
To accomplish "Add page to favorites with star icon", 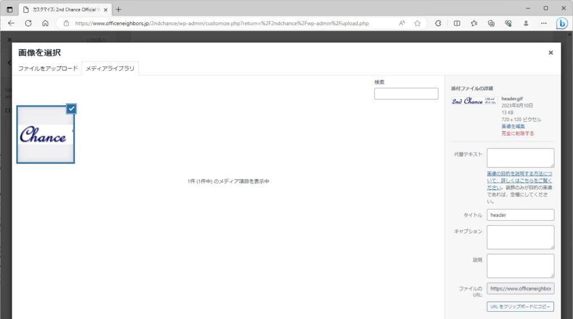I will tap(417, 23).
